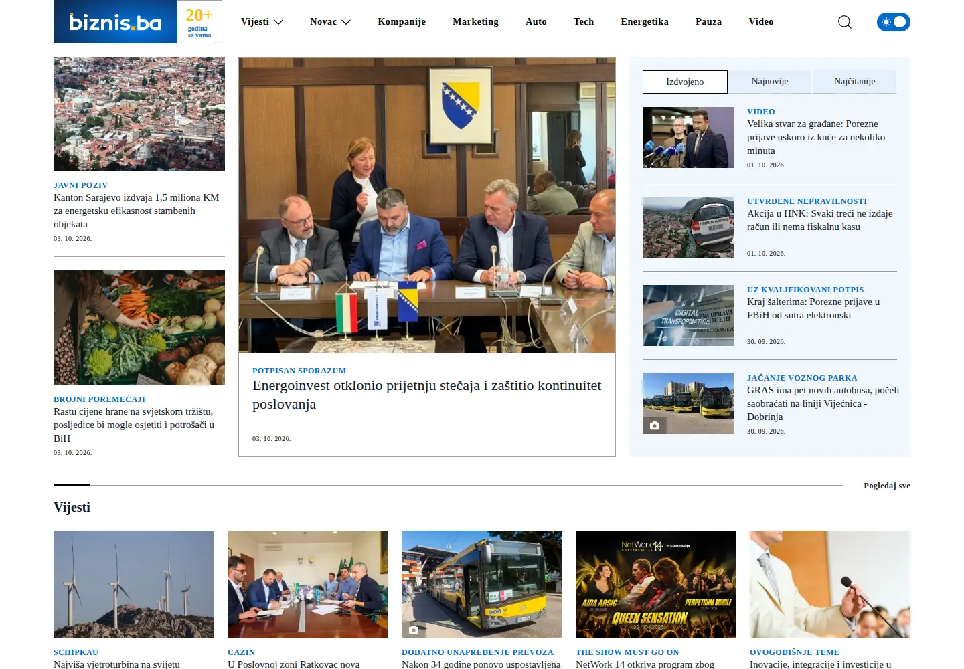Toggle the dark/light theme switch
Image resolution: width=964 pixels, height=669 pixels.
point(894,22)
